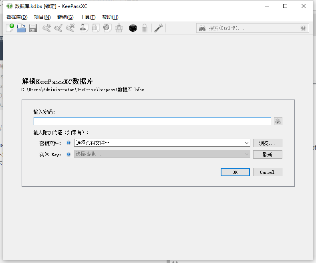The width and height of the screenshot is (316, 263).
Task: Click the hardware Key help icon
Action: [x=69, y=154]
